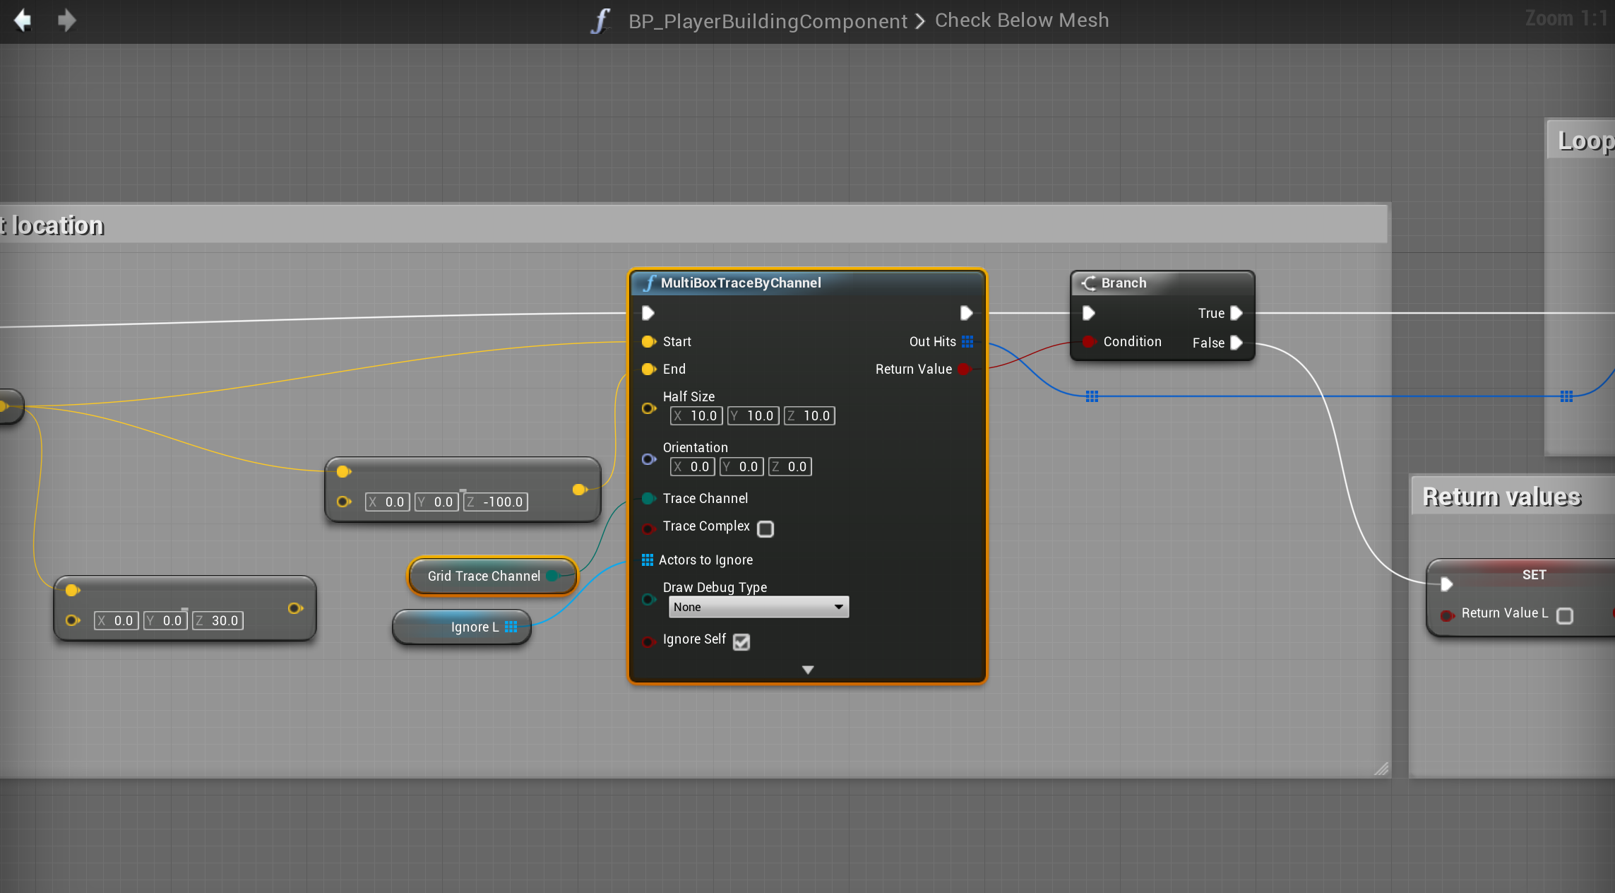The height and width of the screenshot is (893, 1615).
Task: Uncheck the Ignore Self checkbox
Action: coord(741,641)
